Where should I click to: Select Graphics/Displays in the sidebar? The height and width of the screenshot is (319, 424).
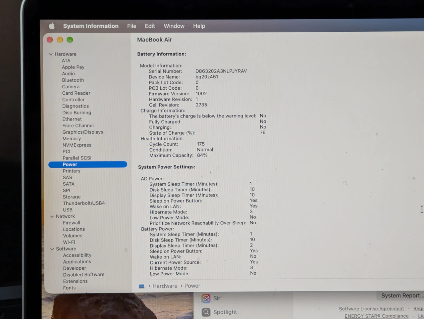coord(83,132)
